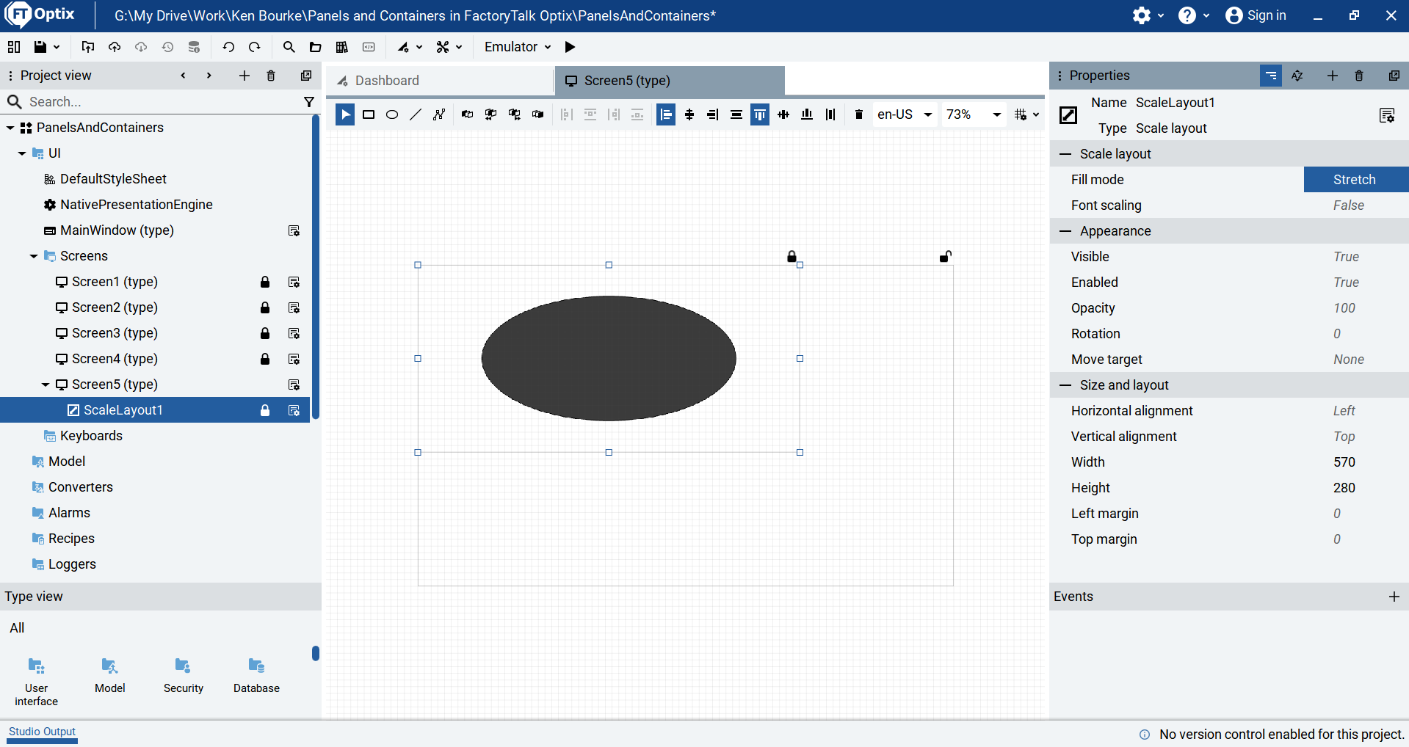1409x747 pixels.
Task: Click the Width value 570
Action: tap(1344, 462)
